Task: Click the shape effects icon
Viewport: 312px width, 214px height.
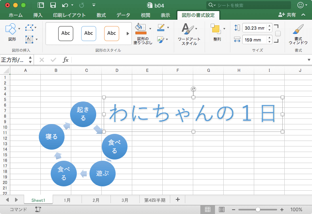Action: tap(160, 39)
